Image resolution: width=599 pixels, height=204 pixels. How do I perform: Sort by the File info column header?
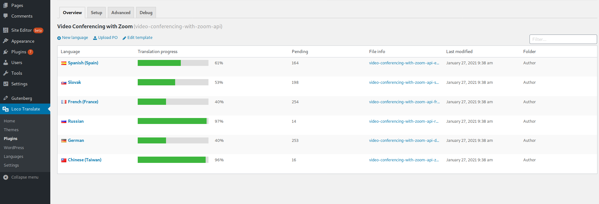377,51
